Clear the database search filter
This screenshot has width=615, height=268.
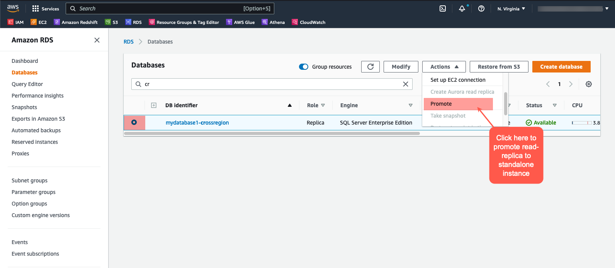click(406, 84)
